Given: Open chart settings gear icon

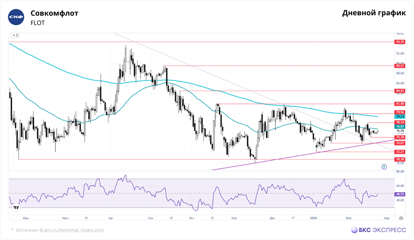Looking at the screenshot, I should tap(401, 218).
